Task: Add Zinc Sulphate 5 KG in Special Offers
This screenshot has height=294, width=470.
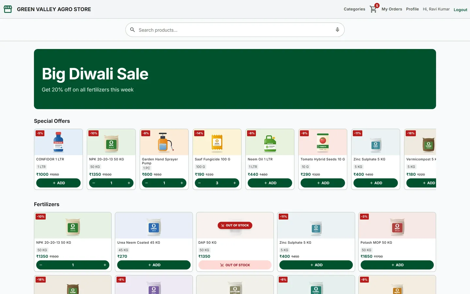Action: point(376,183)
